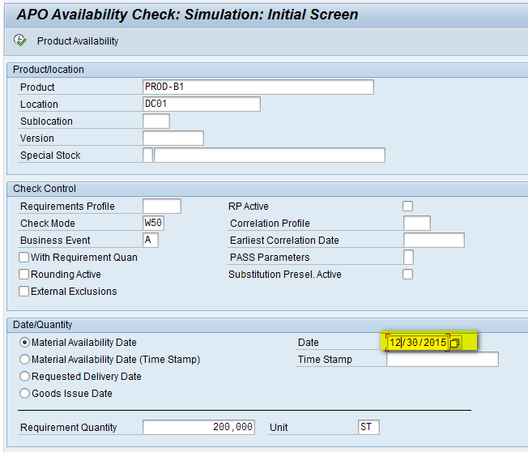The image size is (528, 452).
Task: Open the Date field value help icon
Action: tap(454, 343)
